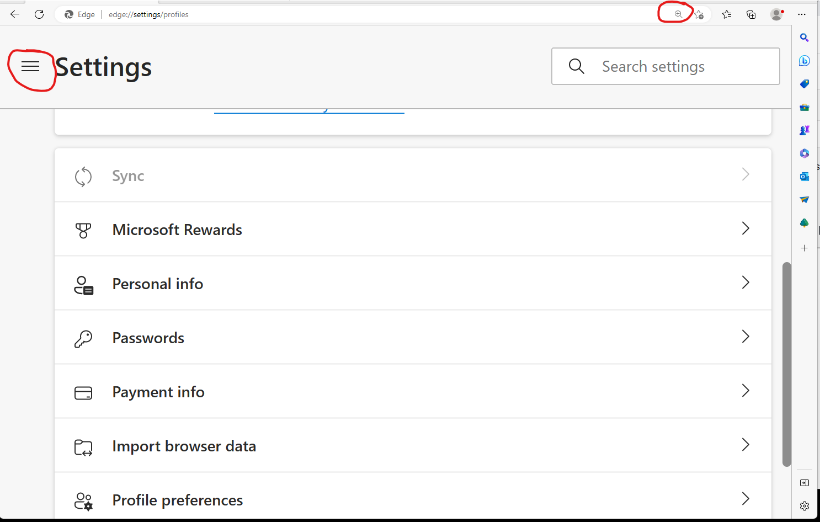Add this page to favorites star icon
820x522 pixels.
point(699,14)
